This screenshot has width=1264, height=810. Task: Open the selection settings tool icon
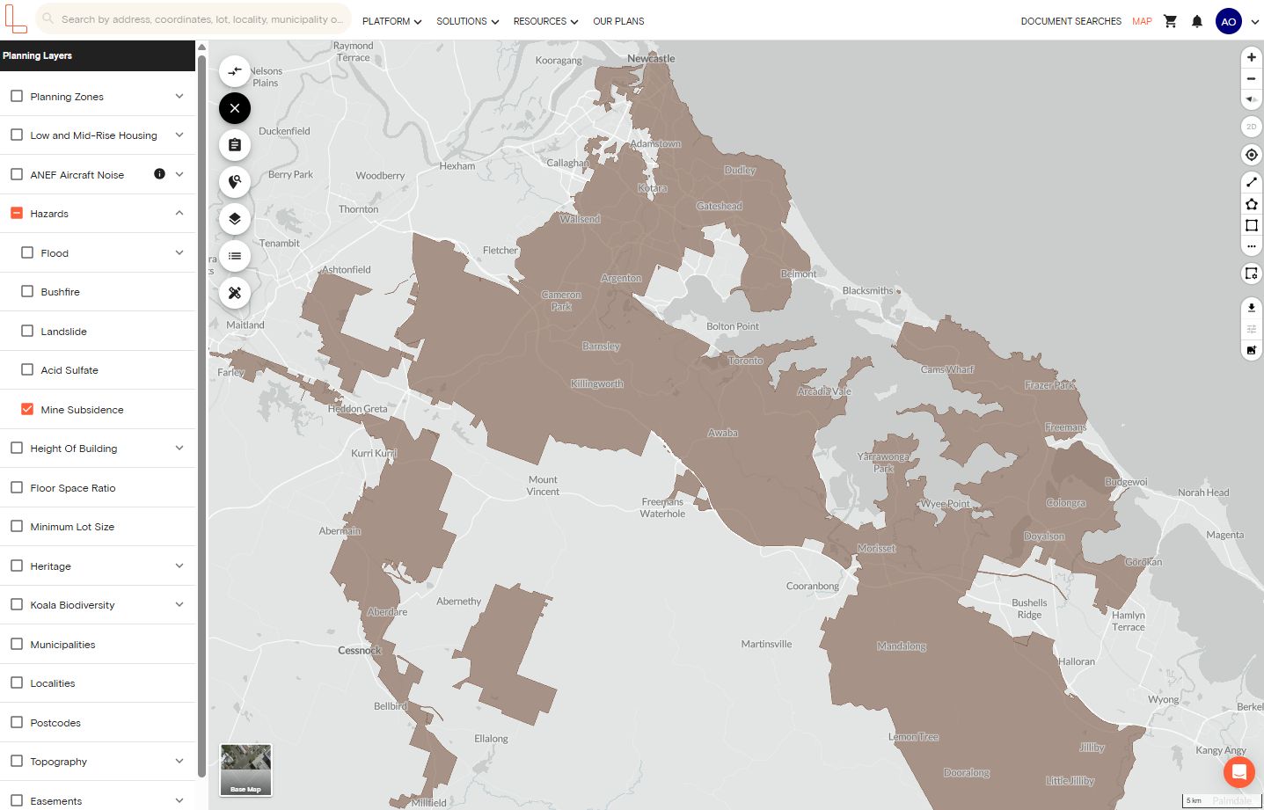pyautogui.click(x=1251, y=274)
